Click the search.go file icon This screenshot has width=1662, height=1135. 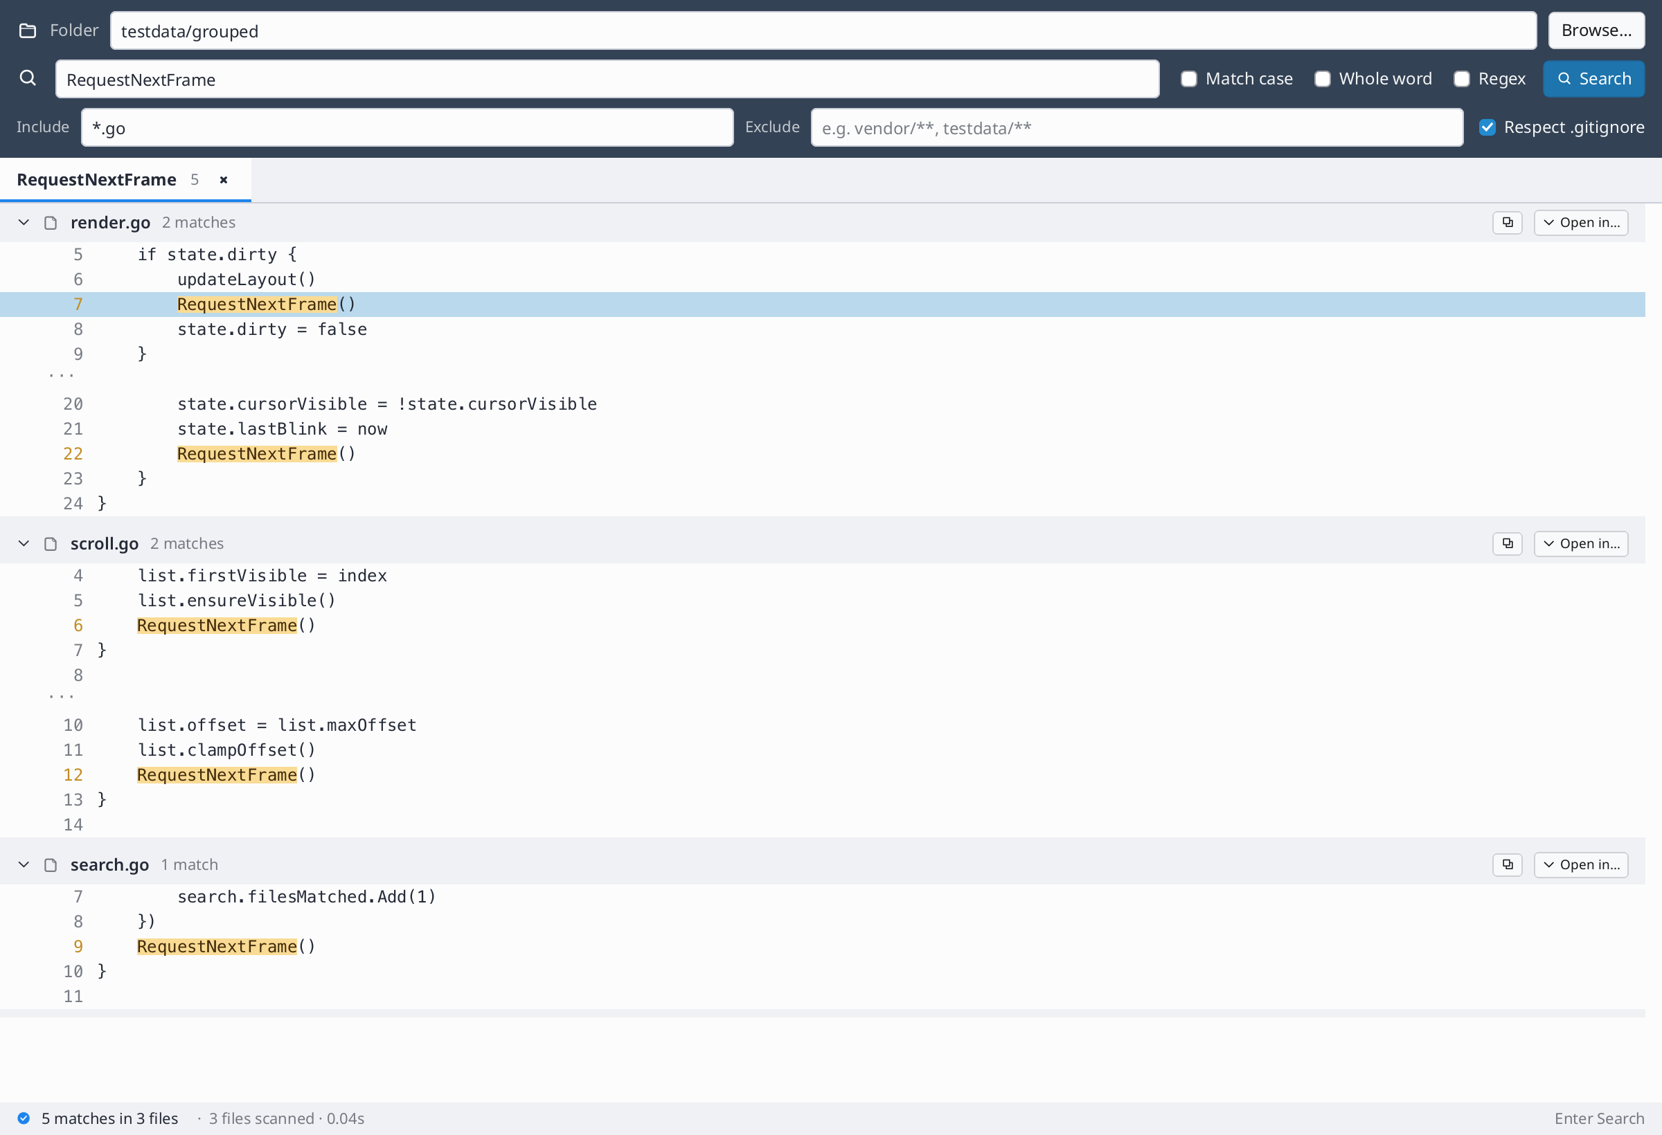click(51, 864)
